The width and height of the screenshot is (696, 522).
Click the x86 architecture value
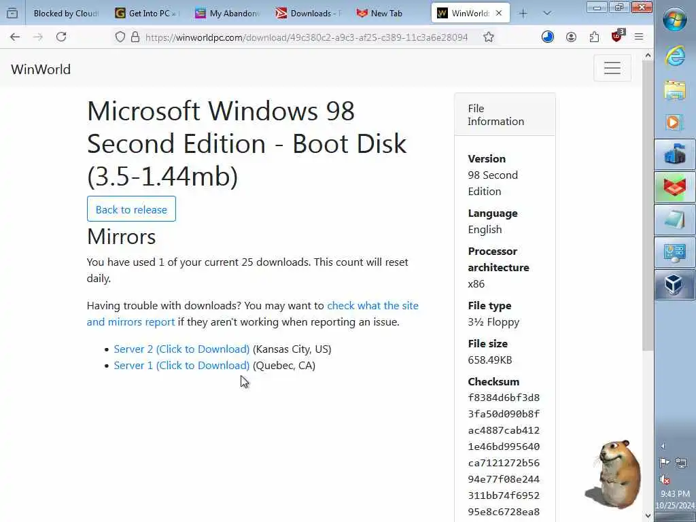pos(476,284)
